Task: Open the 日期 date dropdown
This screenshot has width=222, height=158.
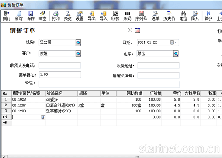Action: pyautogui.click(x=173, y=42)
